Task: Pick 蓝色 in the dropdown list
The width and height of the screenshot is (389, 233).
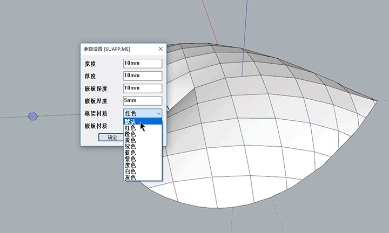Action: click(x=143, y=153)
